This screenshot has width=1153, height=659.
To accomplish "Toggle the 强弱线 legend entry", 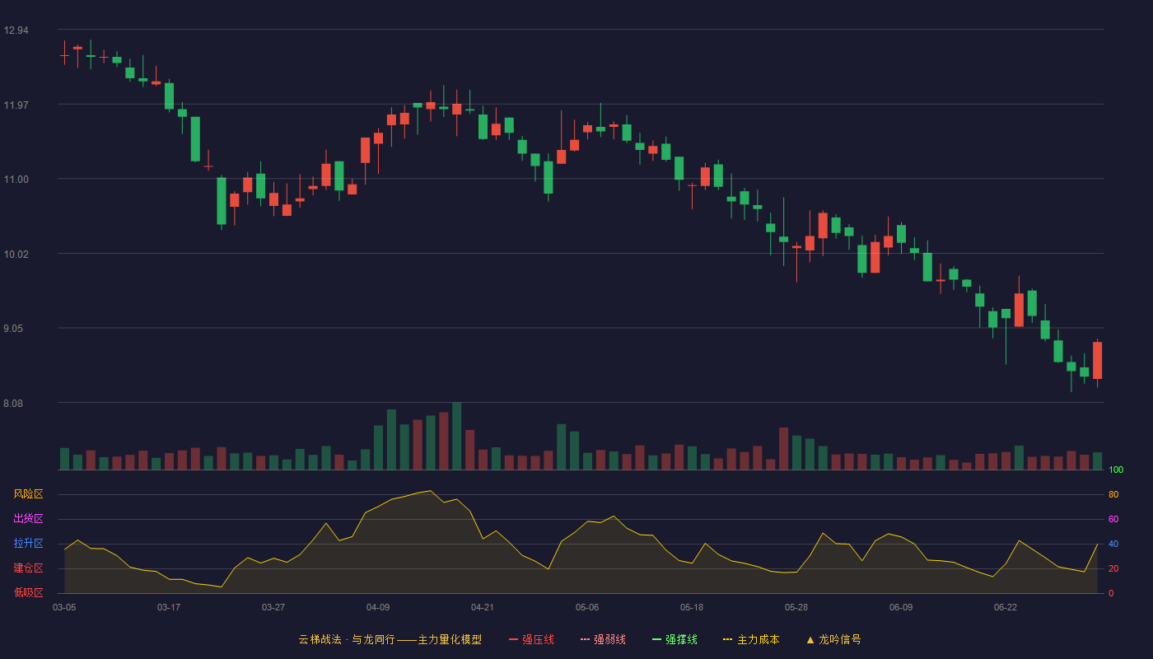I will pyautogui.click(x=603, y=639).
